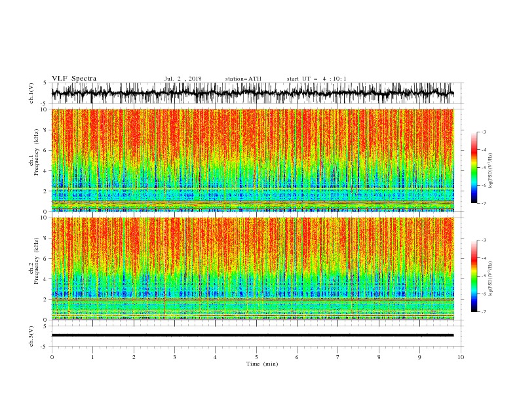Click the ch.1(V) waveform axis label
Image resolution: width=519 pixels, height=401 pixels.
point(31,93)
